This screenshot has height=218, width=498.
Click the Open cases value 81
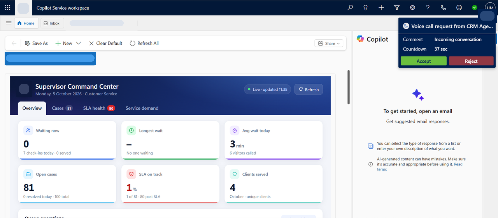(x=29, y=188)
